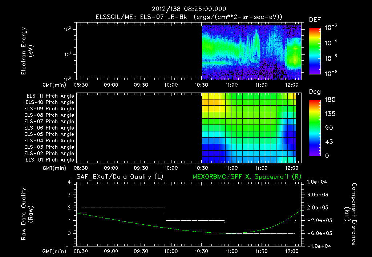
Task: Click the 2.0e+03 distance axis tick
Action: coord(318,207)
